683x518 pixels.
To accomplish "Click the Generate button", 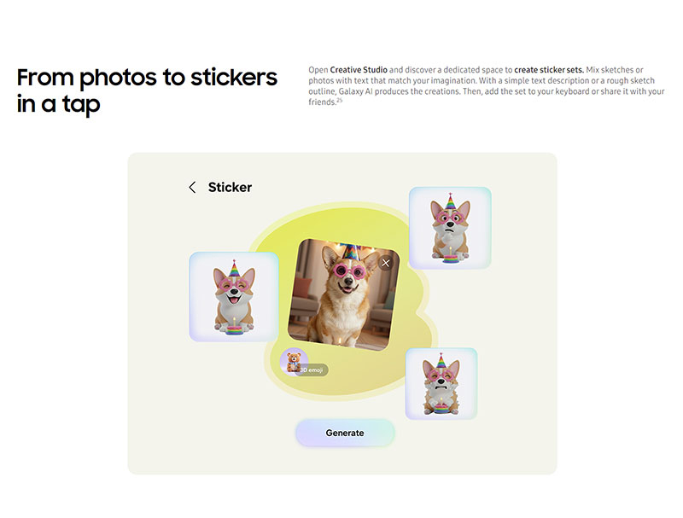I will tap(345, 433).
